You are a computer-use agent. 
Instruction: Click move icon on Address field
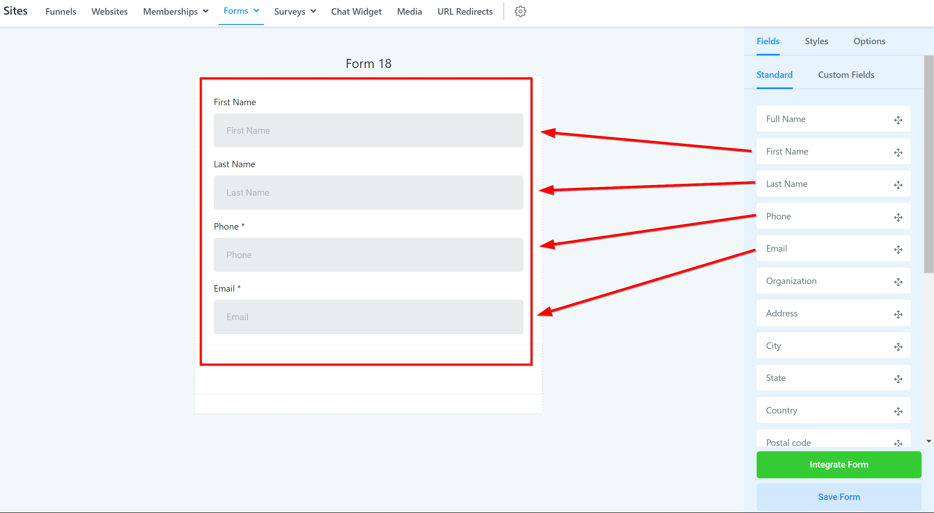[898, 314]
